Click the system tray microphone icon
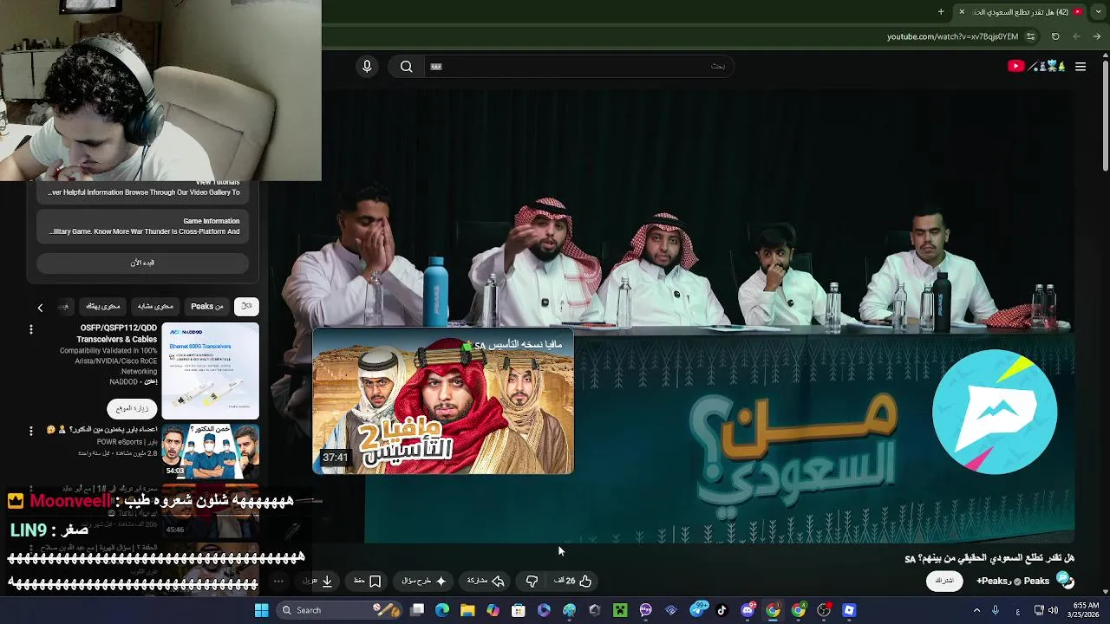This screenshot has height=624, width=1110. (x=996, y=610)
